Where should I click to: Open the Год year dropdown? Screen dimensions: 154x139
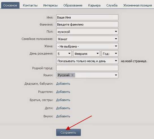point(110,53)
